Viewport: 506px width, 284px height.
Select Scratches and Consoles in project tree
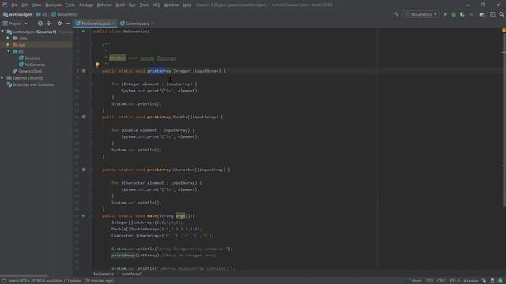tap(33, 84)
